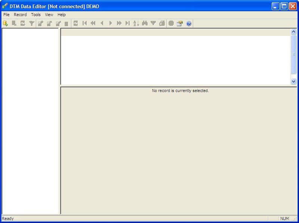Open the Help menu
Viewport: 299px width, 223px height.
click(62, 15)
